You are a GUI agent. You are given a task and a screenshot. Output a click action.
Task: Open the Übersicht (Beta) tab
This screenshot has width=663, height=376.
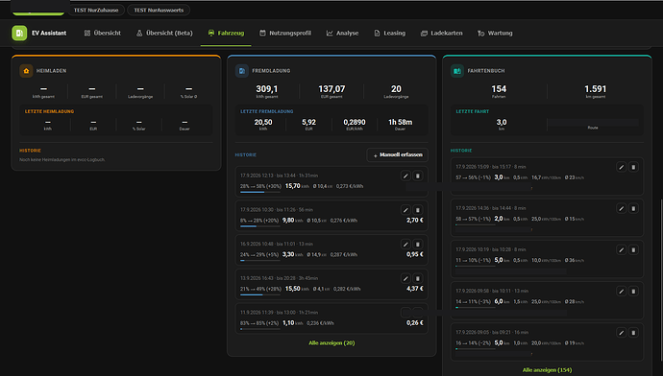[164, 33]
